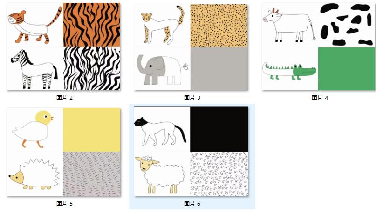Screen dimensions: 376x212
Task: Click the spotted cheetah pattern square
Action: click(219, 26)
